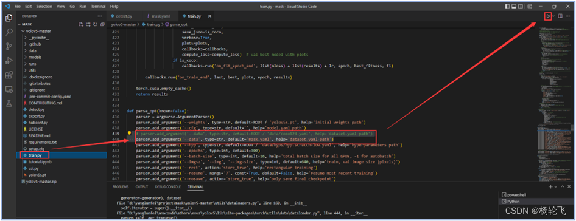
Task: Select the TERMINAL panel tab
Action: [195, 186]
